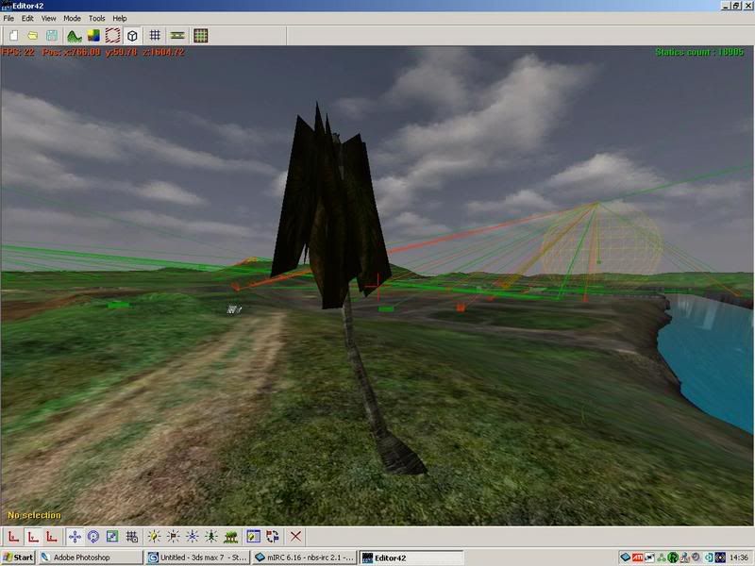Select the Rotate transform tool
Screen dimensions: 755x566
pos(93,536)
